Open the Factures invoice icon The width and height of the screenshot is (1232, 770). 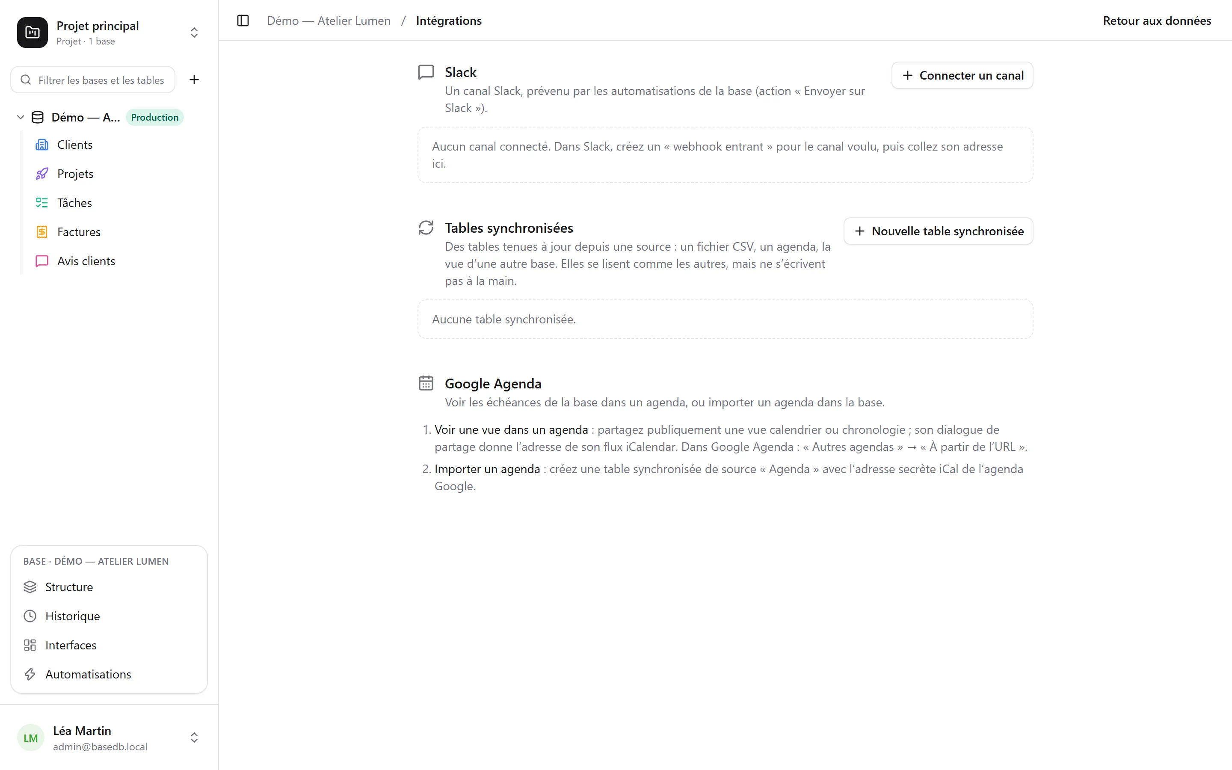42,232
